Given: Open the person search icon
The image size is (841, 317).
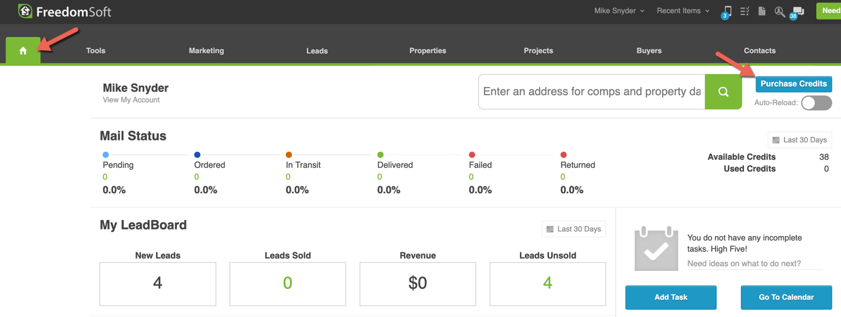Looking at the screenshot, I should click(780, 11).
